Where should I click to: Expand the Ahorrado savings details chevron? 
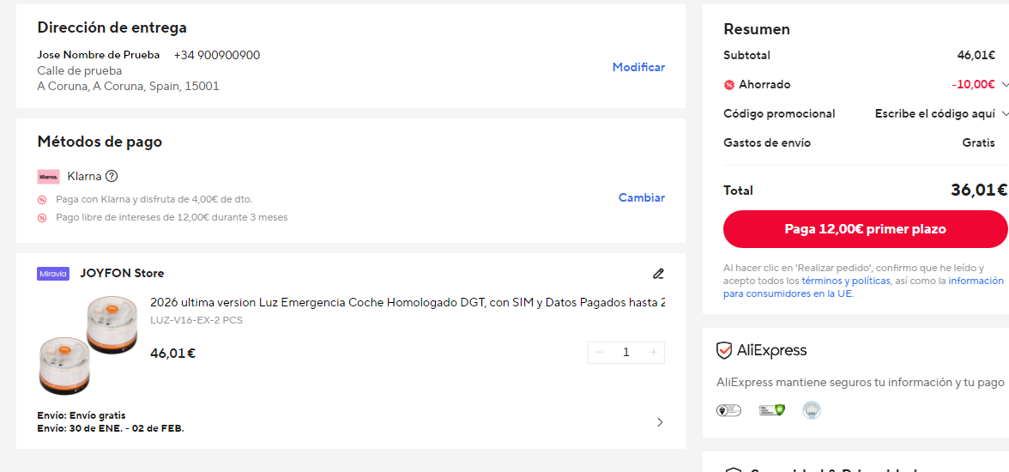pos(1006,84)
